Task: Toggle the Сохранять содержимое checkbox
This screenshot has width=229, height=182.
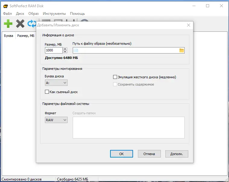Action: (x=115, y=84)
